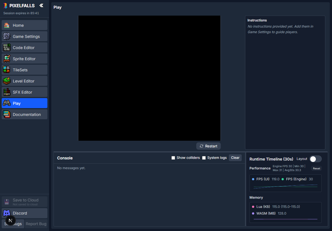Clear the console messages
The height and width of the screenshot is (231, 332).
235,158
